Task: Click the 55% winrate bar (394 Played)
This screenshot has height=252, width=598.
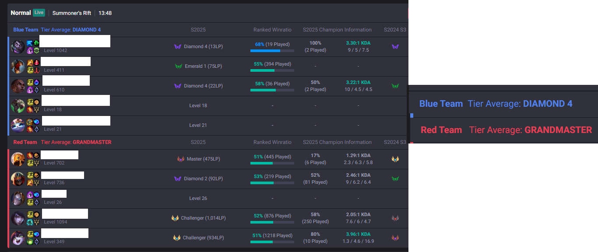Action: pyautogui.click(x=272, y=70)
